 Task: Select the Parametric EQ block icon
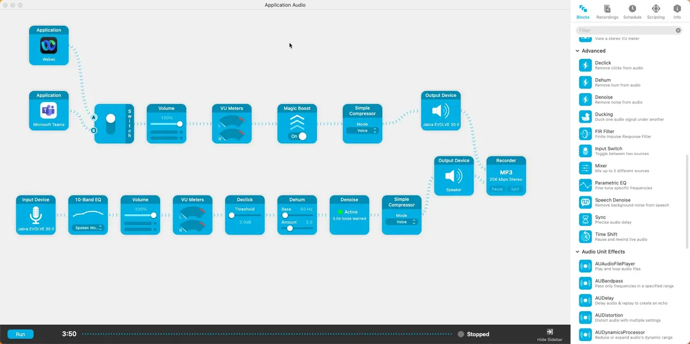click(x=585, y=185)
